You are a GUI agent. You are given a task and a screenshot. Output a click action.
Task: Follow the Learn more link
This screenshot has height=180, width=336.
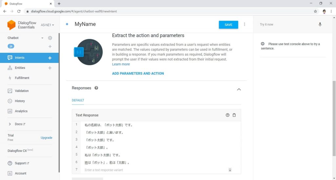click(x=121, y=64)
